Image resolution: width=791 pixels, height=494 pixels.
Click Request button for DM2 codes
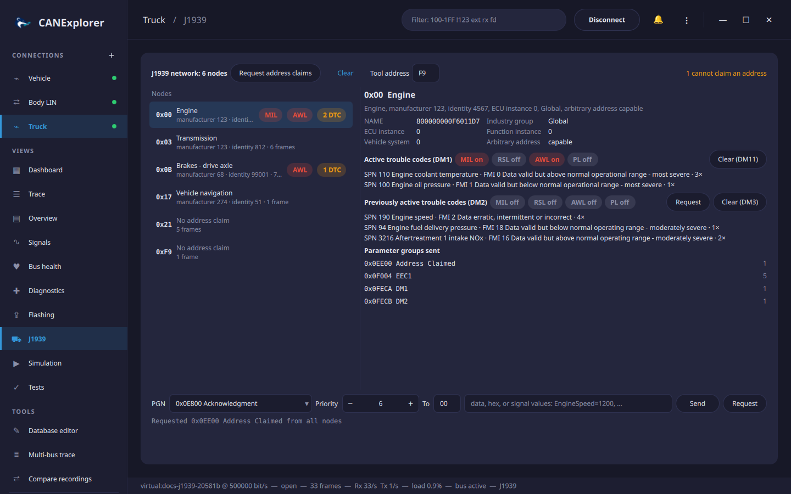click(688, 202)
